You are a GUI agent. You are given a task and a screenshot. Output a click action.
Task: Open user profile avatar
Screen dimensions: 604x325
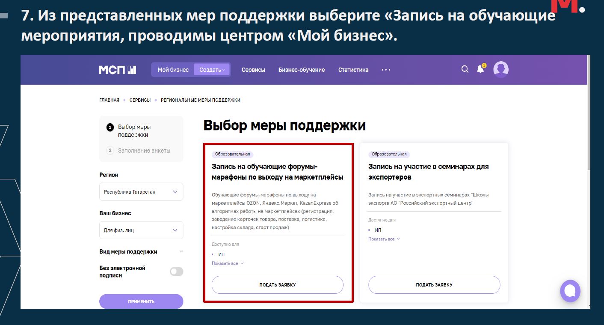[x=500, y=69]
